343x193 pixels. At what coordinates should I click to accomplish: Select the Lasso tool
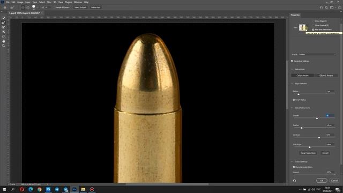point(4,36)
